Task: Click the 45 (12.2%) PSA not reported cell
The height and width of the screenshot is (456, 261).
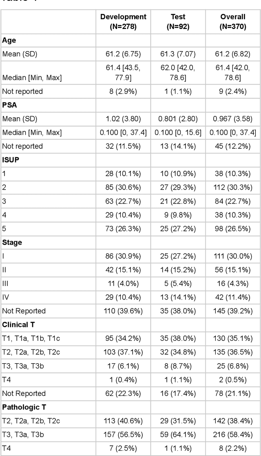Action: [232, 146]
